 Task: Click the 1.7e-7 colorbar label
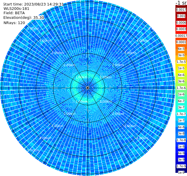coord(181,114)
